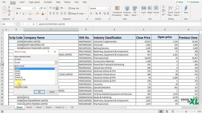Click Cancel in Move or Copy dialog
Screen dimensions: 202x113
point(52,92)
